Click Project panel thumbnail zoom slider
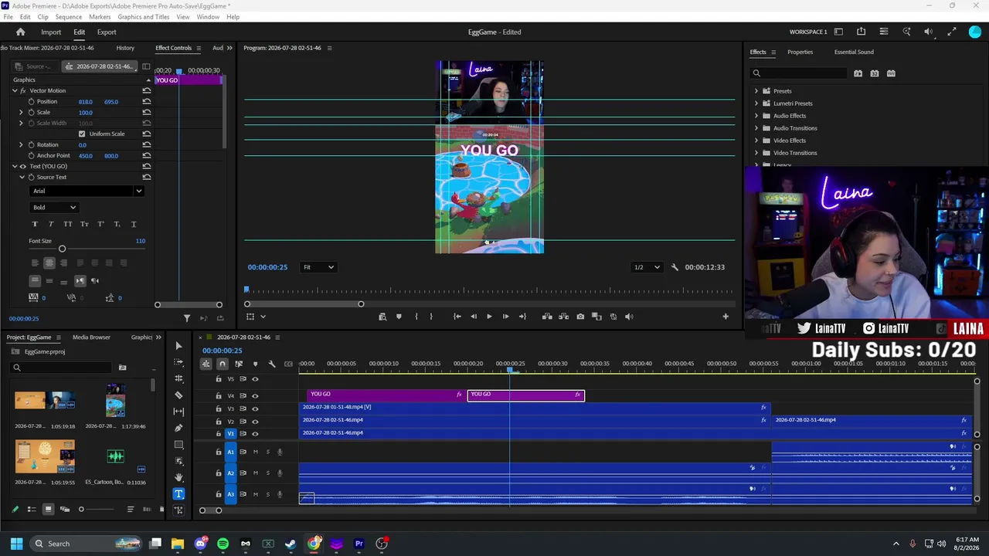The image size is (989, 556). click(81, 509)
